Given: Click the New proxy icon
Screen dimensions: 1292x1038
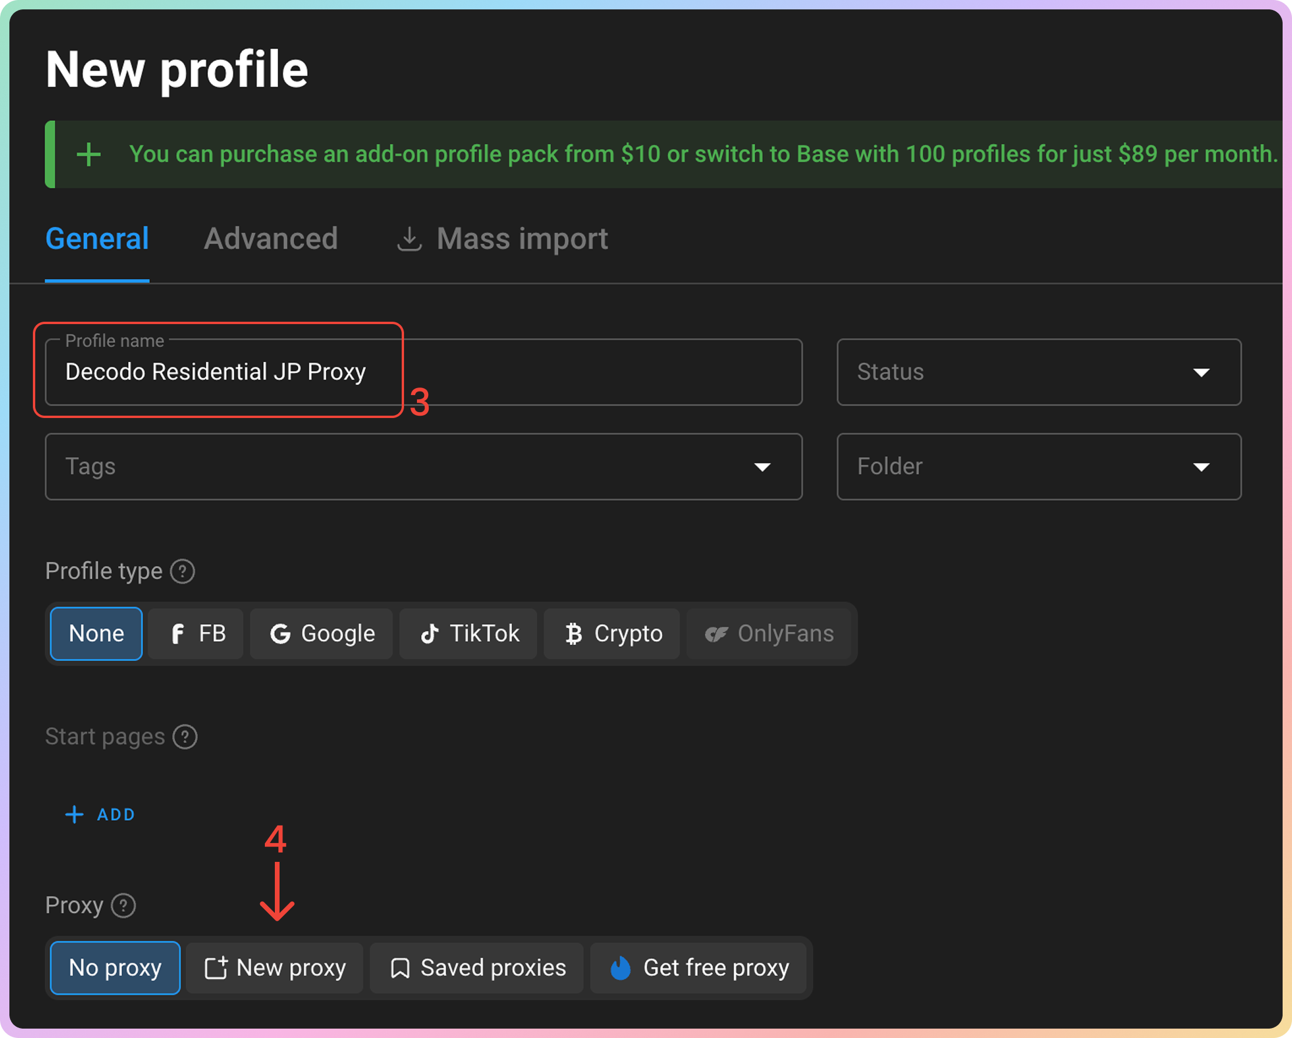Looking at the screenshot, I should tap(216, 968).
